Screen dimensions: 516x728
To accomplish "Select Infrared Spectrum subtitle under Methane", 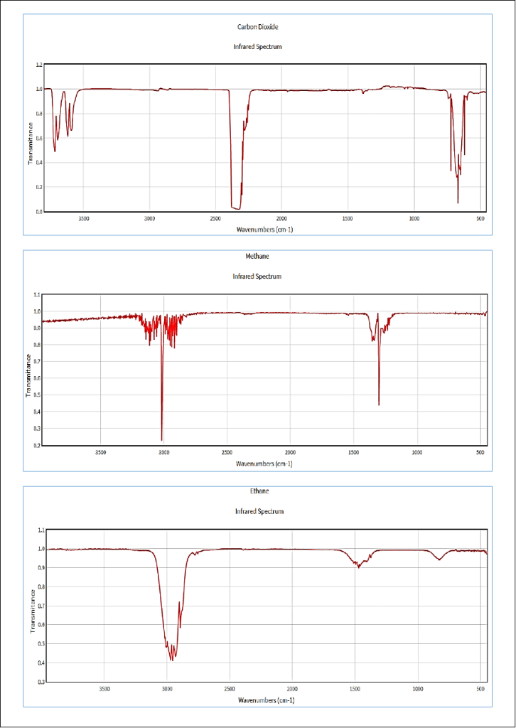I will [x=258, y=277].
